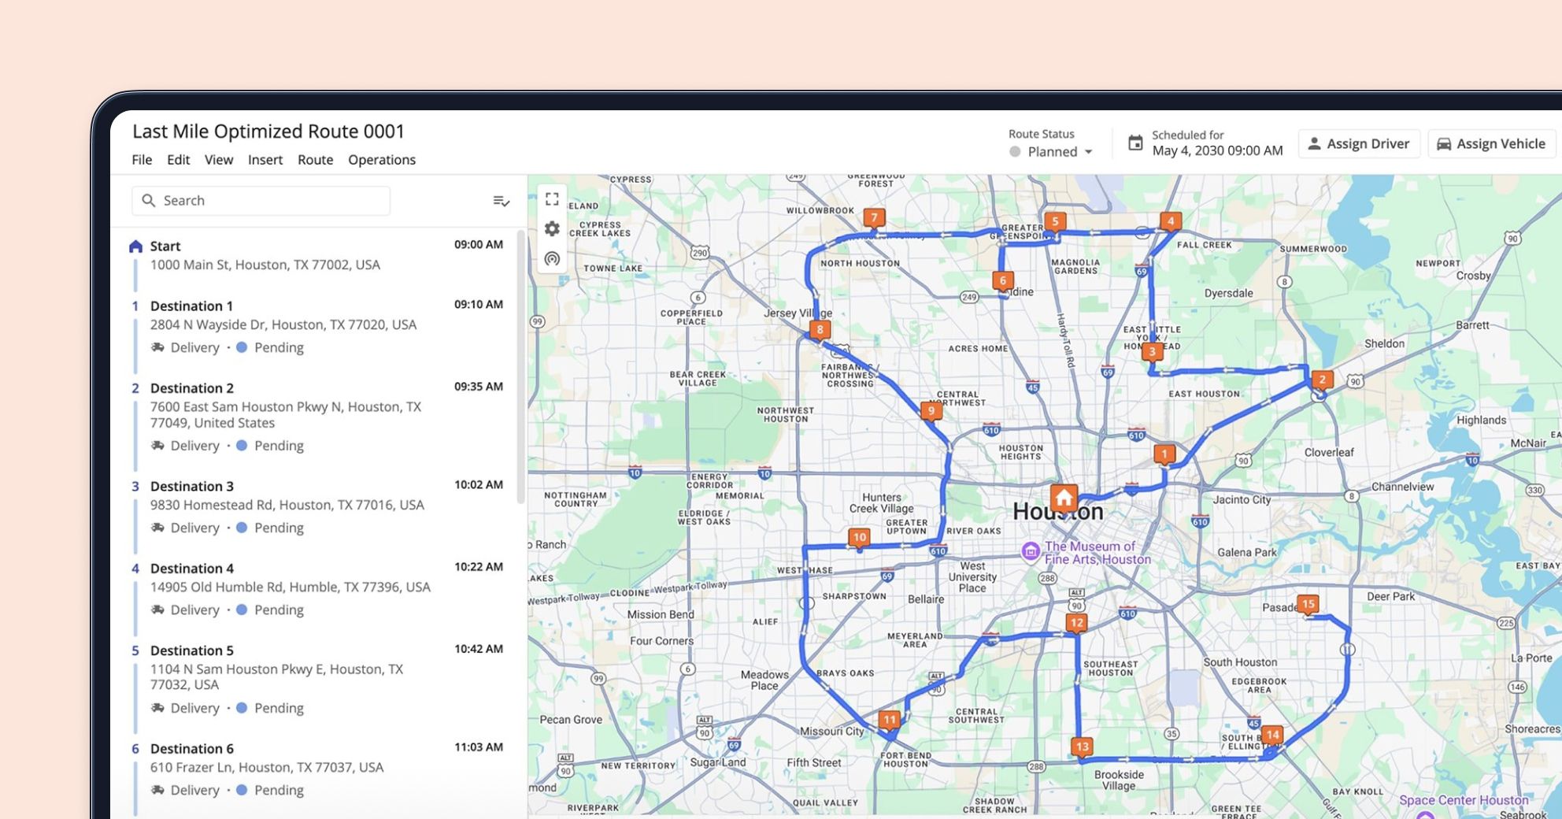Click the Search input field

tap(261, 201)
